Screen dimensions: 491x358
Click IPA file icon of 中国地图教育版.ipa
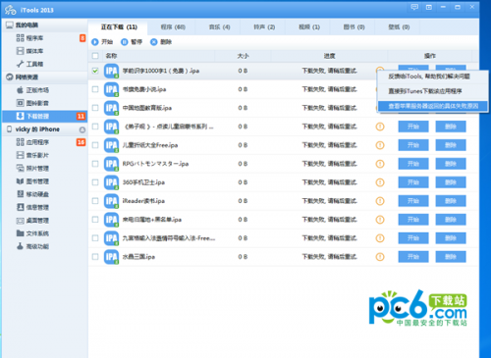pyautogui.click(x=111, y=108)
